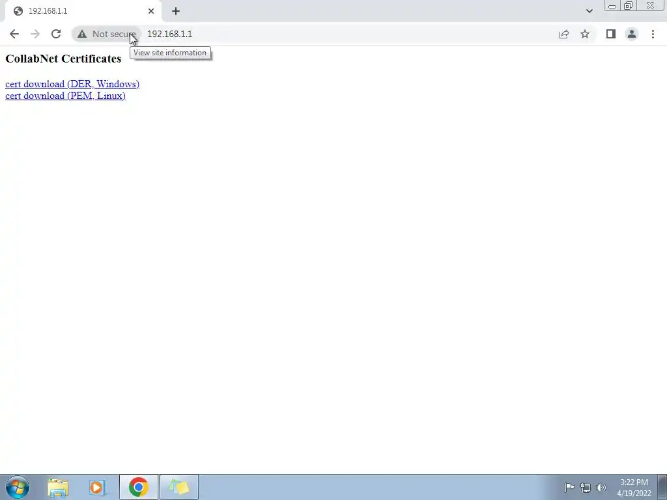Image resolution: width=667 pixels, height=500 pixels.
Task: Open the volume control tray icon
Action: (x=601, y=488)
